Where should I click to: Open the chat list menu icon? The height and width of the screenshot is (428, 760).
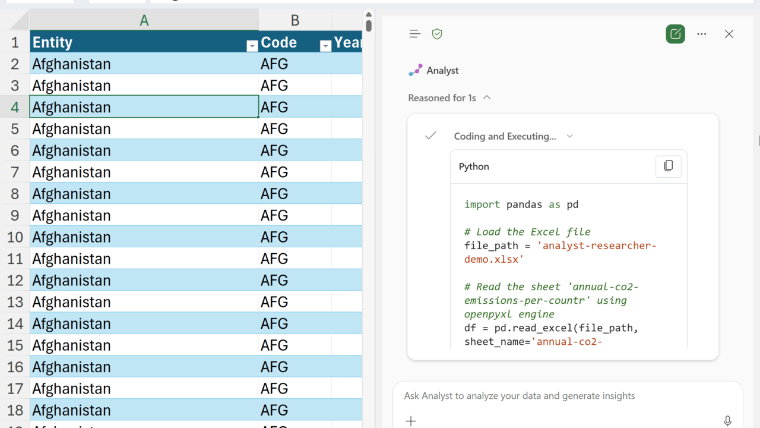tap(415, 34)
